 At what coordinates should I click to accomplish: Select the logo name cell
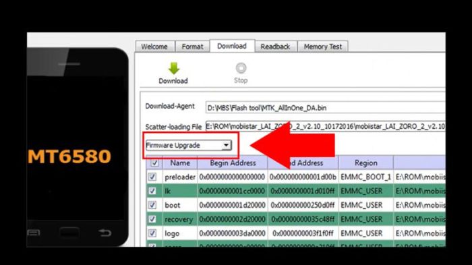pyautogui.click(x=180, y=233)
